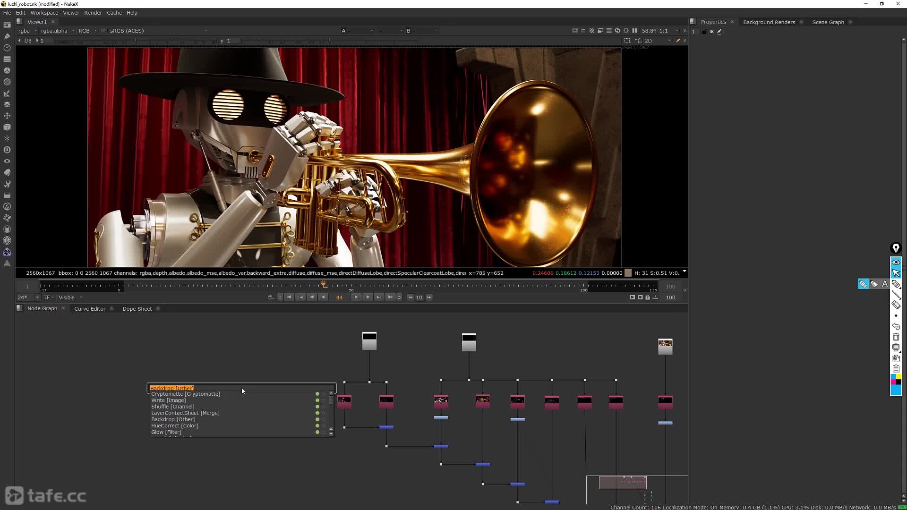Click the orange pencil icon in the viewer toolbar
The height and width of the screenshot is (510, 907).
pos(678,41)
